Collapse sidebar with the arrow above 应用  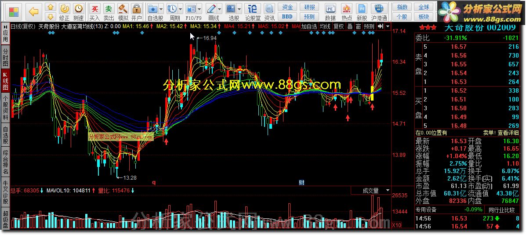click(5, 26)
